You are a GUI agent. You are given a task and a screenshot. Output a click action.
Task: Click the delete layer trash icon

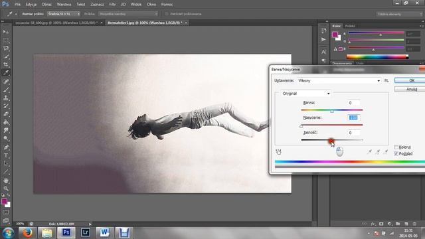coord(414,224)
